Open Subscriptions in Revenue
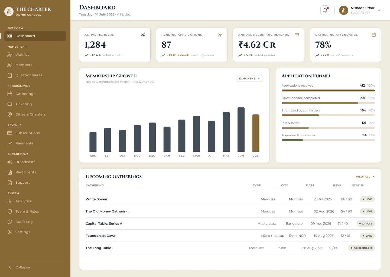The width and height of the screenshot is (390, 277). tap(35, 133)
